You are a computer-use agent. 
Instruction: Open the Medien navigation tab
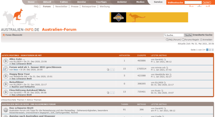tap(140, 2)
